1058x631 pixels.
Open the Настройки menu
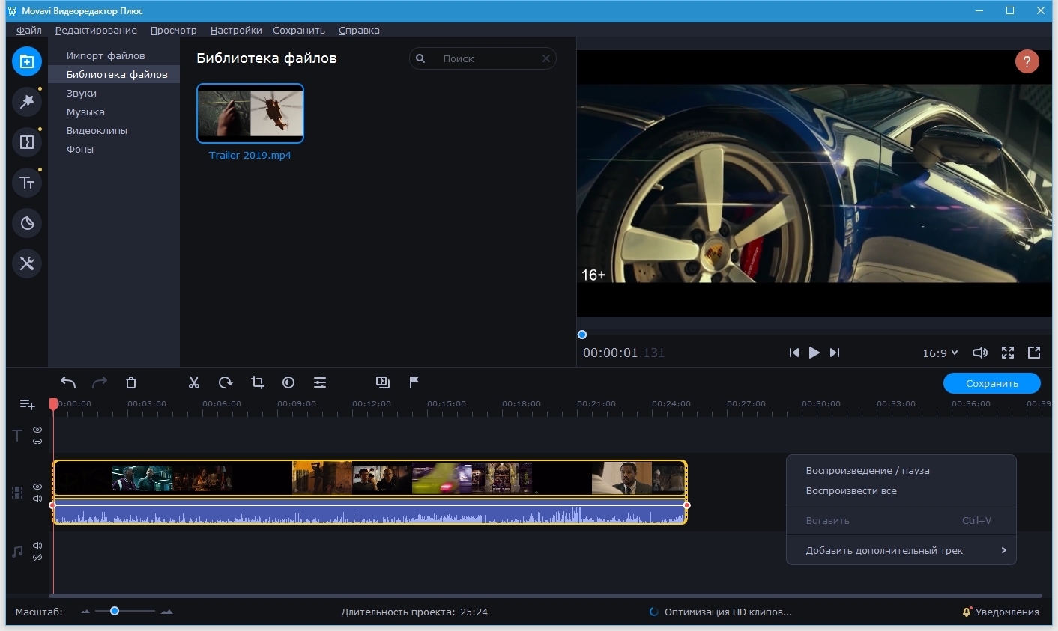click(x=236, y=31)
